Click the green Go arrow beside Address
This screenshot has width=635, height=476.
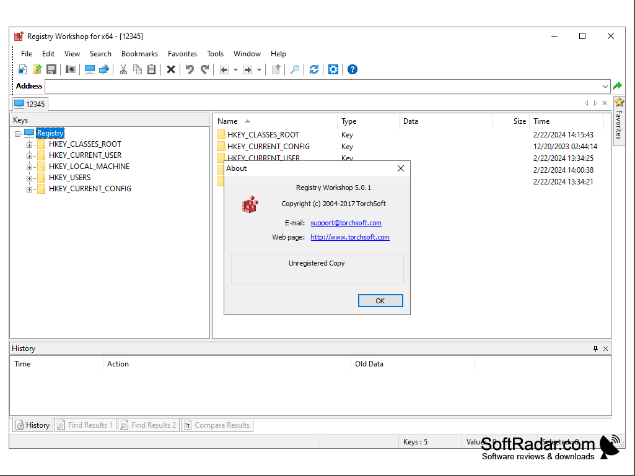tap(618, 86)
